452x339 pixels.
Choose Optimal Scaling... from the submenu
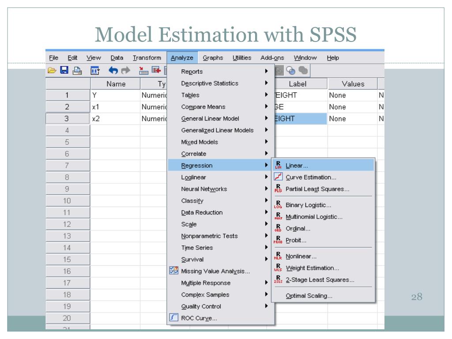(x=323, y=295)
